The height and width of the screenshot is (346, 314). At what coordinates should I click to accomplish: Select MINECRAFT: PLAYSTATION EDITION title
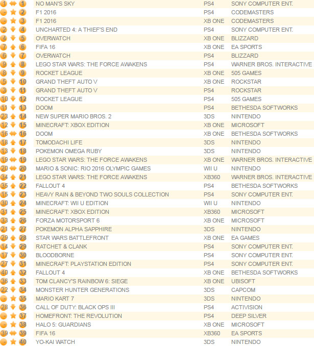pyautogui.click(x=83, y=264)
